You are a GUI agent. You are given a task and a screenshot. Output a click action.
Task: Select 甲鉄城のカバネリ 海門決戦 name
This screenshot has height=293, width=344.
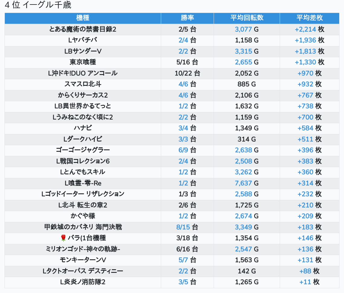click(83, 227)
